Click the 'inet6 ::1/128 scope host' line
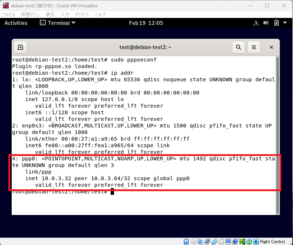 click(65, 112)
